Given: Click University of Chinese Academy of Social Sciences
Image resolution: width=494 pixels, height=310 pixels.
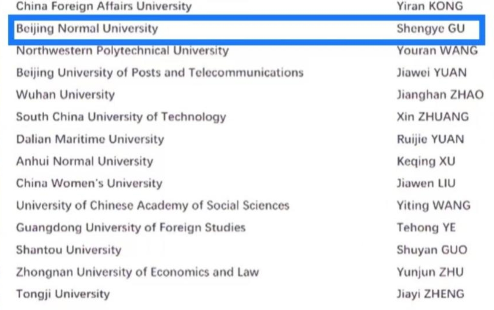Looking at the screenshot, I should click(152, 205).
